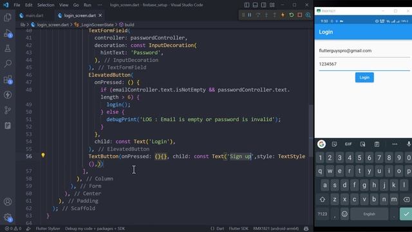412x232 pixels.
Task: Click the Step Into debug button
Action: pyautogui.click(x=266, y=15)
